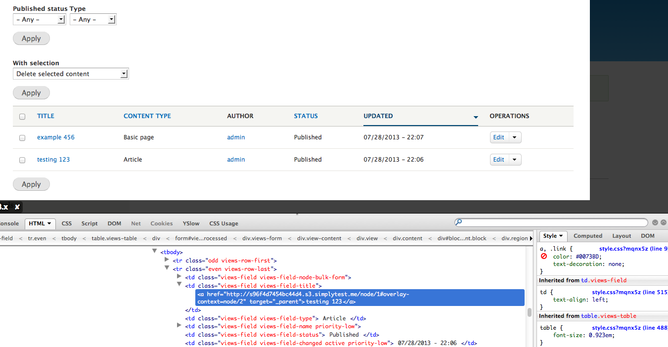Check the select-all checkbox in the table header

[x=22, y=116]
